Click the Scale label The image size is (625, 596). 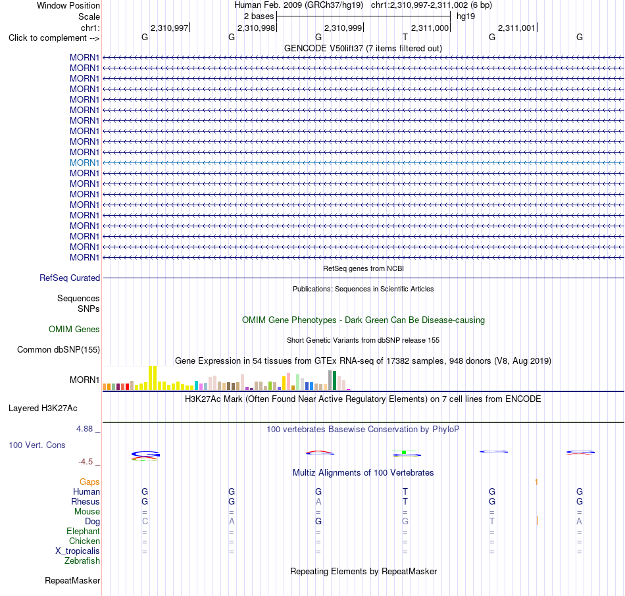pyautogui.click(x=89, y=16)
